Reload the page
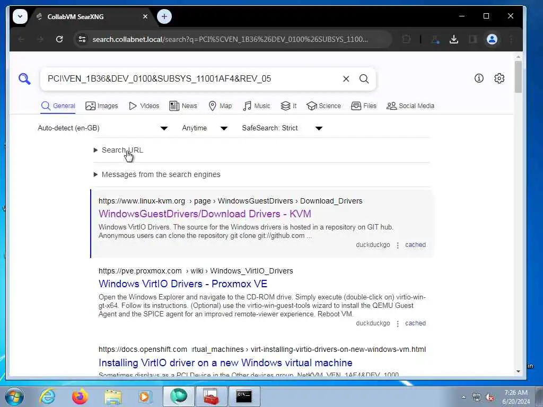 pyautogui.click(x=59, y=39)
